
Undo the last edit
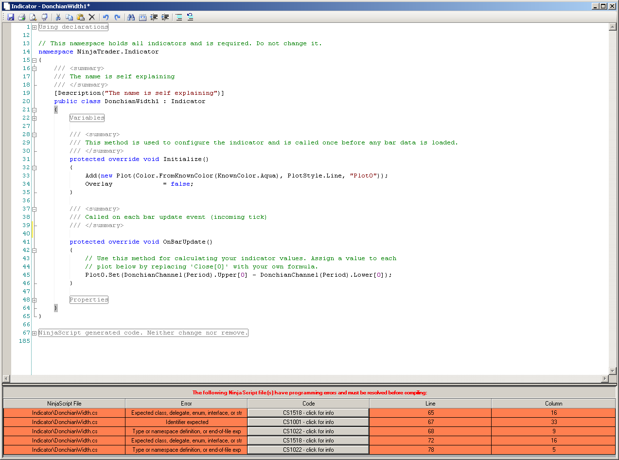click(x=106, y=17)
